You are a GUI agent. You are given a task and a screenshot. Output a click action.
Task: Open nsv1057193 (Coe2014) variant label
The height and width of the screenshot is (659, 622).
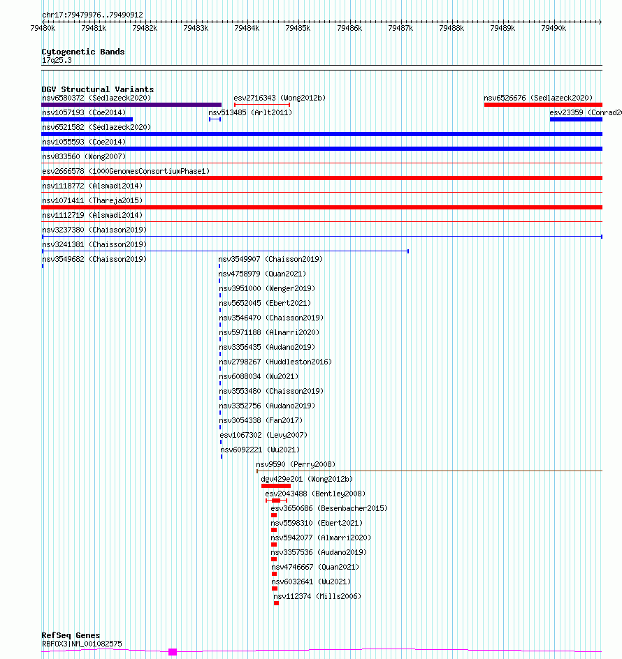click(x=84, y=112)
